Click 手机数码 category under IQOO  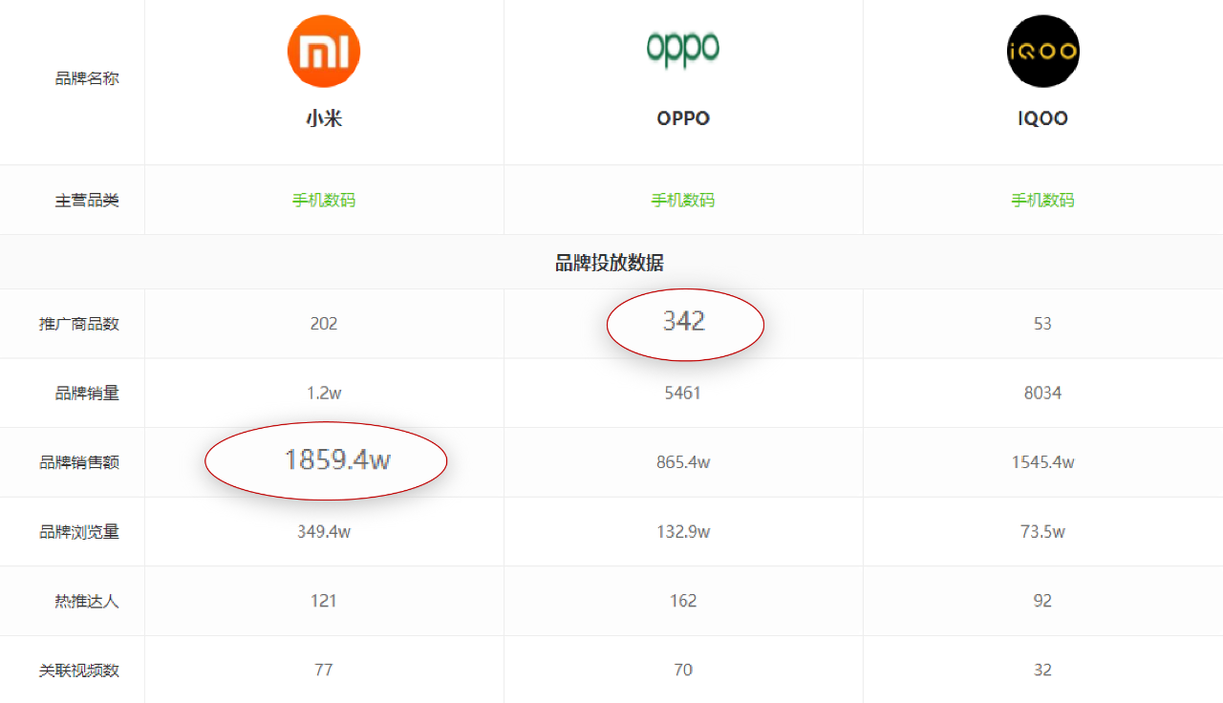pos(1042,200)
